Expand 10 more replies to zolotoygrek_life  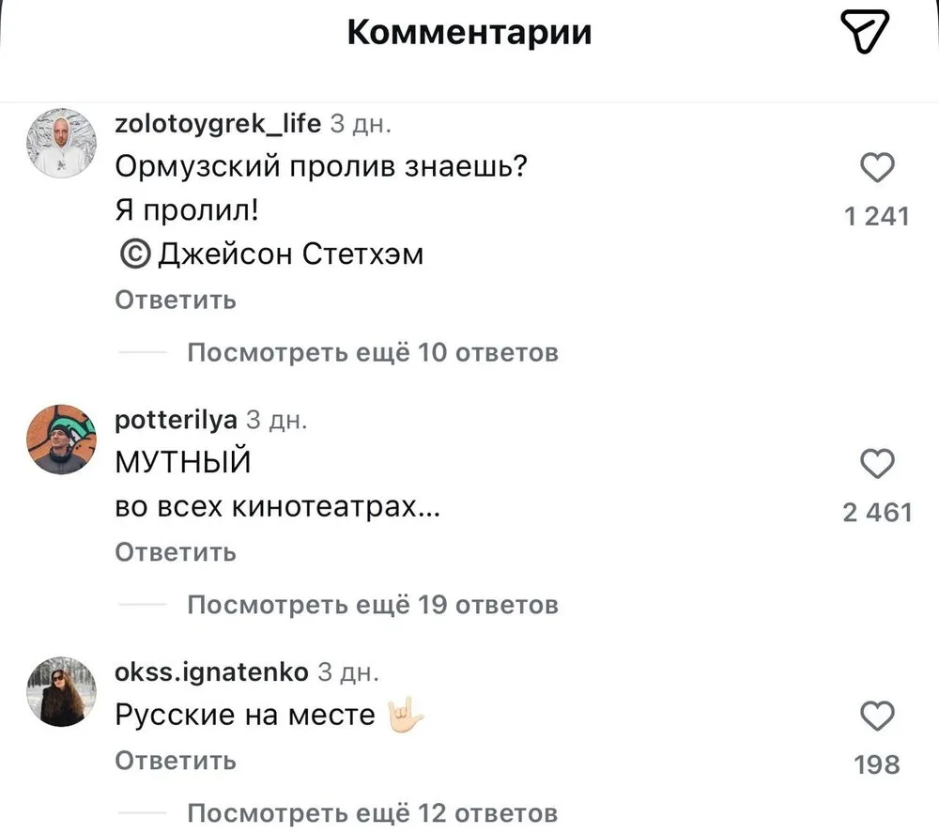373,353
